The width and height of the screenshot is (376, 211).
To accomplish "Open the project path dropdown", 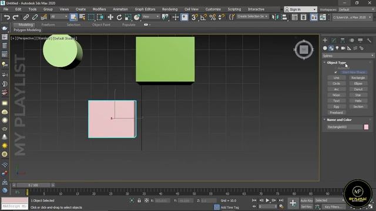I will click(352, 17).
